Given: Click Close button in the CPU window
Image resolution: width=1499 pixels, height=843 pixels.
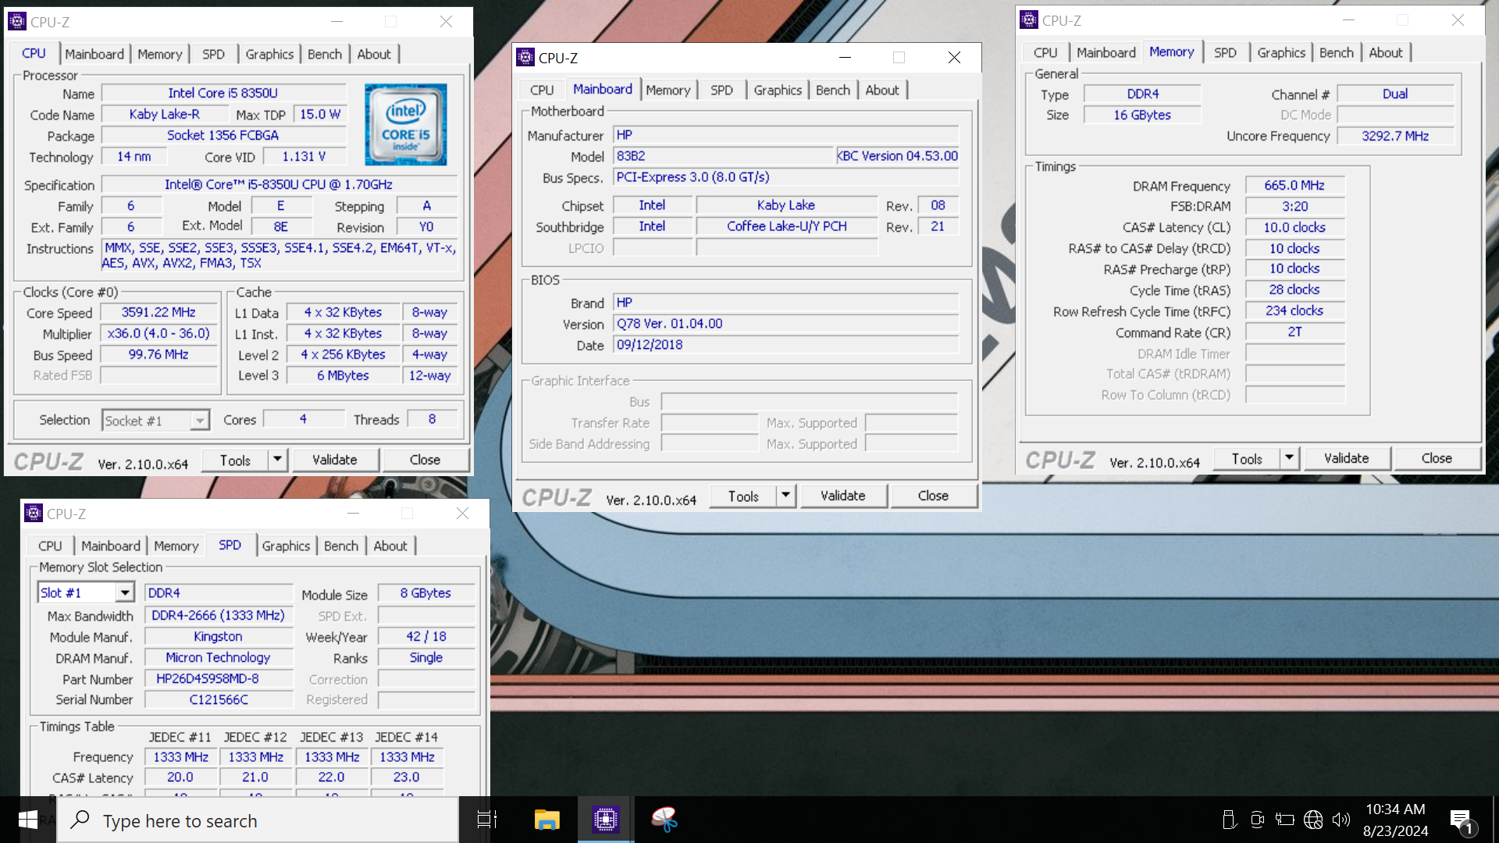Looking at the screenshot, I should (425, 460).
